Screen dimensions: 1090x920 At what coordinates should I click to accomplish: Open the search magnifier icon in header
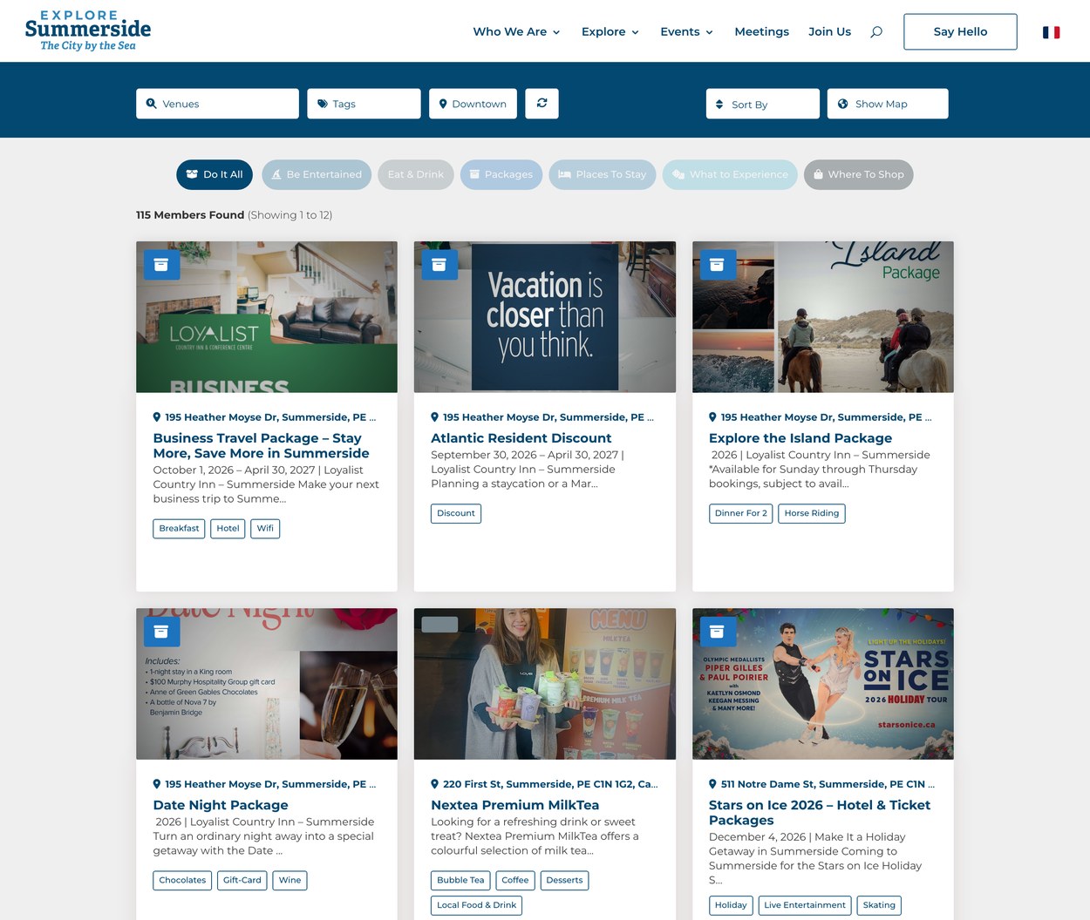876,31
